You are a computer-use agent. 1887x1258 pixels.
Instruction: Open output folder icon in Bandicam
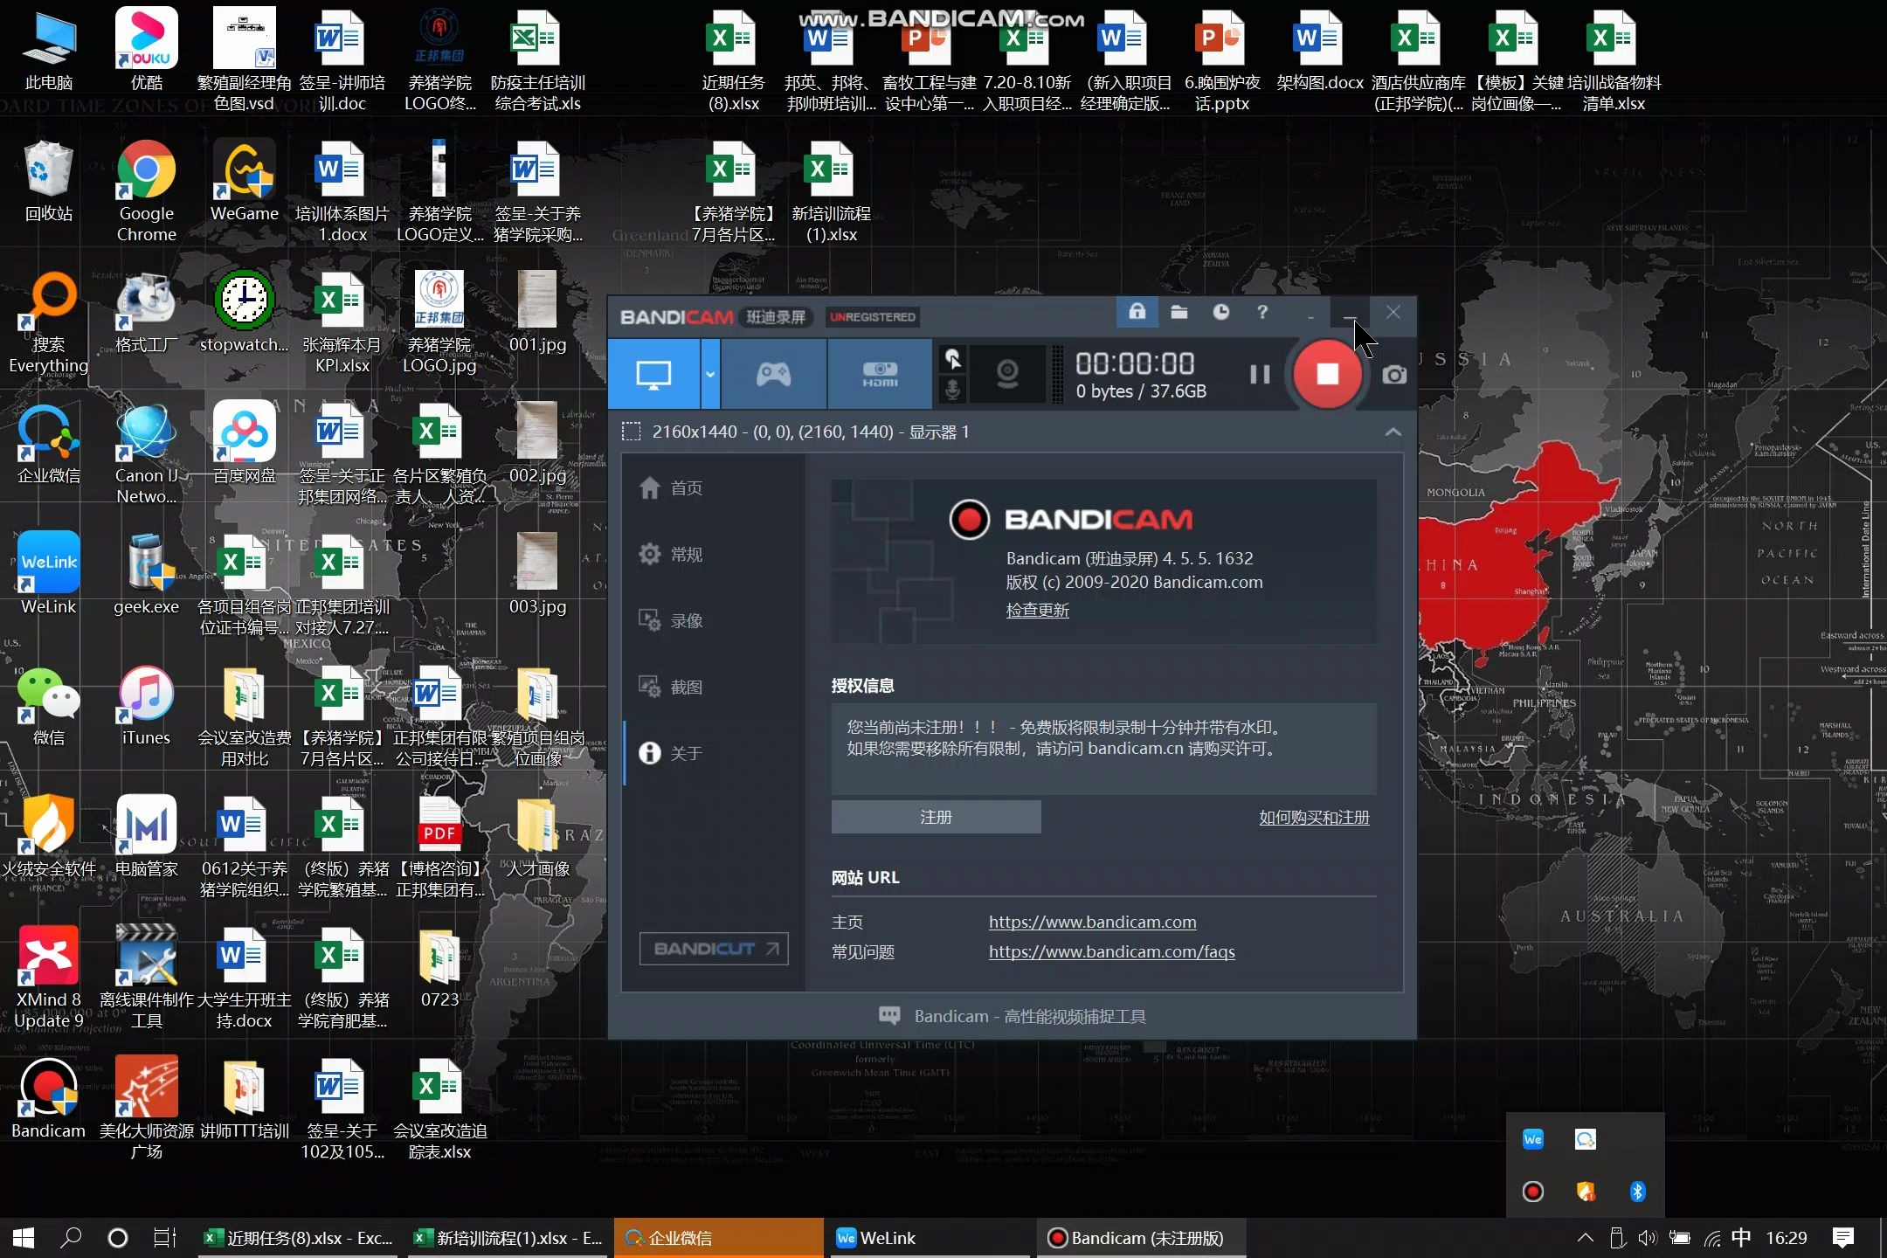coord(1179,312)
